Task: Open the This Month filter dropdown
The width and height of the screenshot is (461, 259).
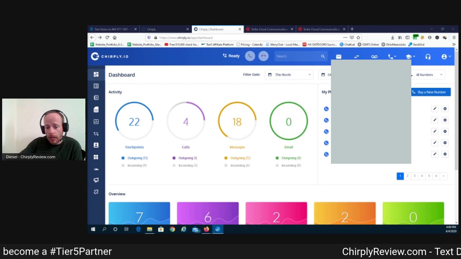Action: [290, 74]
